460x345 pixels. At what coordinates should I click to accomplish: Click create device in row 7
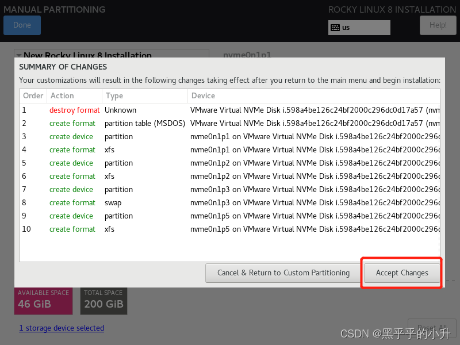(x=71, y=190)
